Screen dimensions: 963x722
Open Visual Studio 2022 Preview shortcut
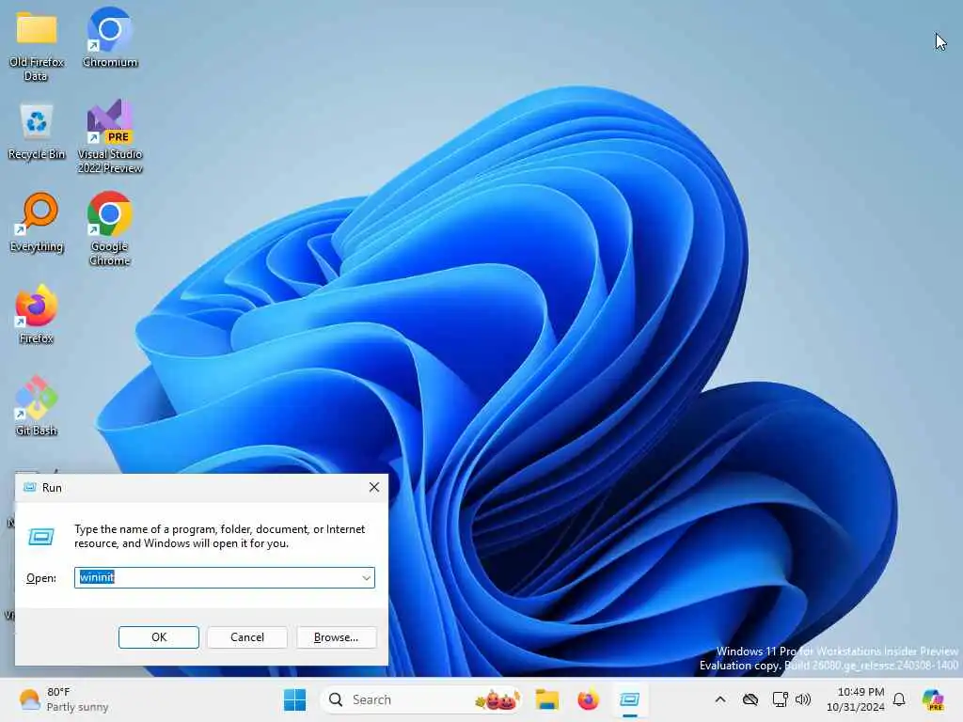[x=110, y=137]
